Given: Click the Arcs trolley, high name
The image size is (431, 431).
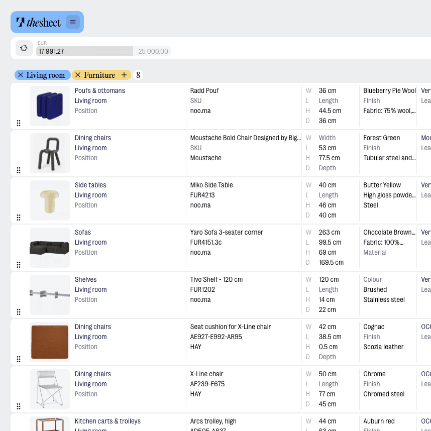Looking at the screenshot, I should pos(213,421).
